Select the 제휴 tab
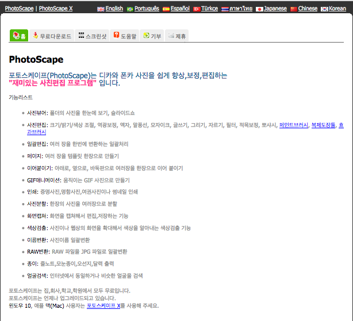The width and height of the screenshot is (353, 321). 176,35
